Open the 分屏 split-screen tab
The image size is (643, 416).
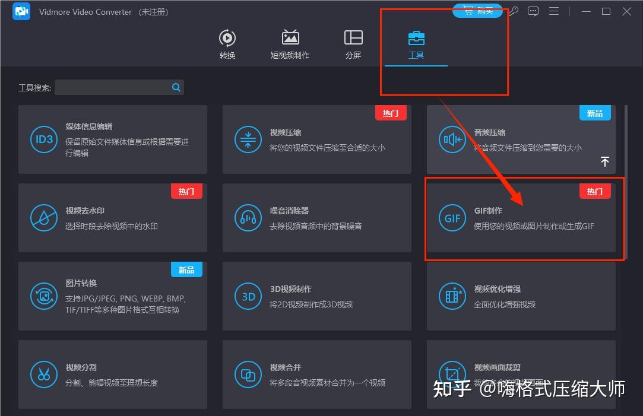(x=353, y=45)
